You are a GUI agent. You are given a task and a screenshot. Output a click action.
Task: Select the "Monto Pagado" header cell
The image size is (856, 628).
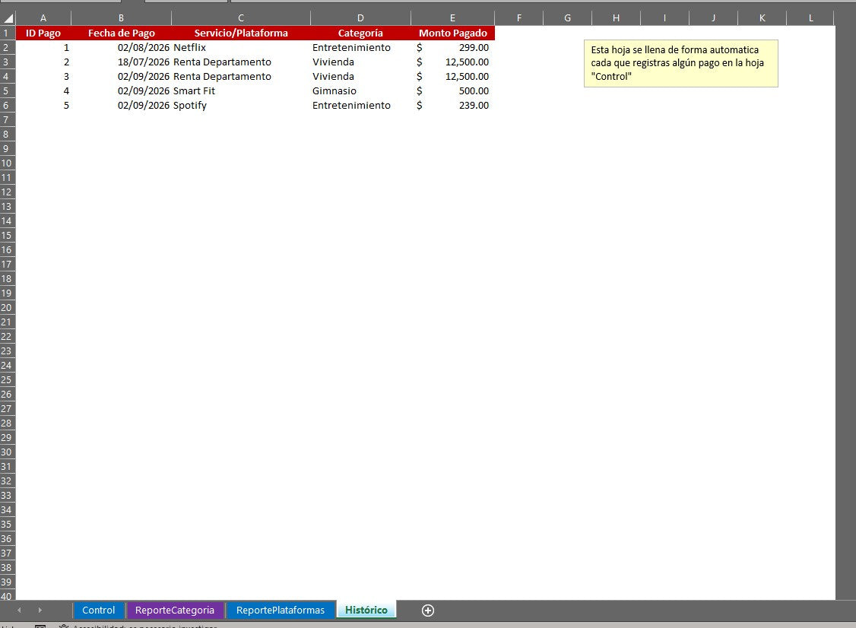click(452, 33)
